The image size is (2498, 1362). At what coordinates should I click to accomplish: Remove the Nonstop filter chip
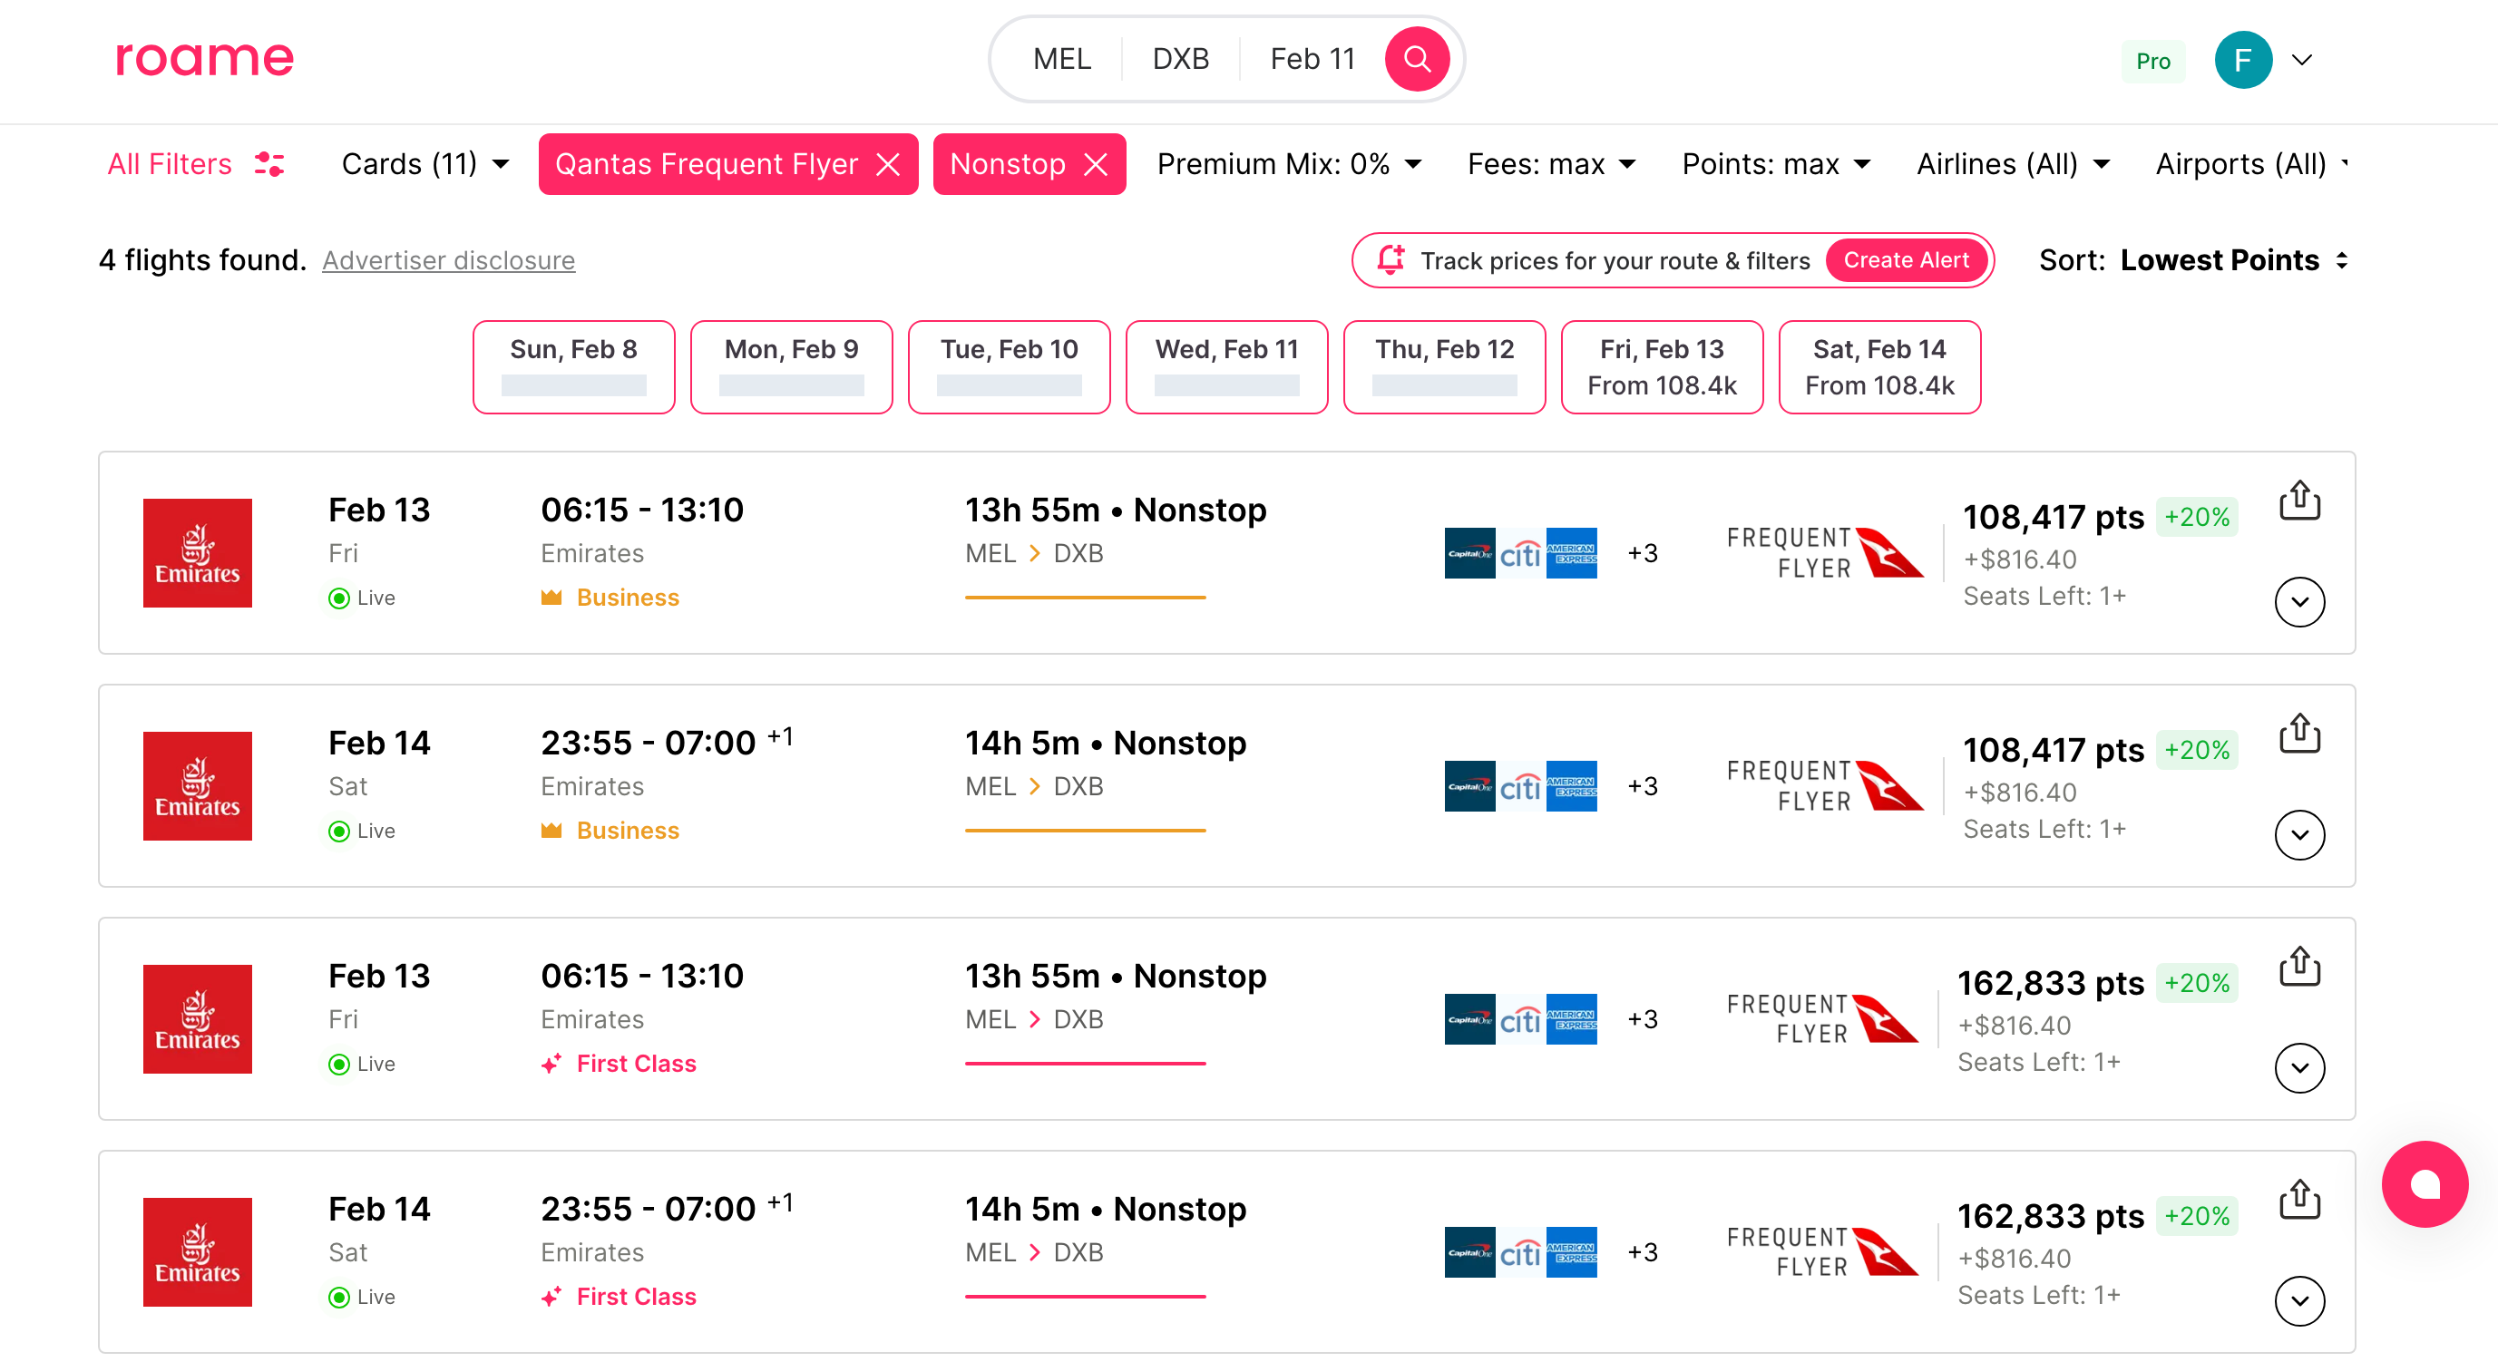click(1096, 165)
